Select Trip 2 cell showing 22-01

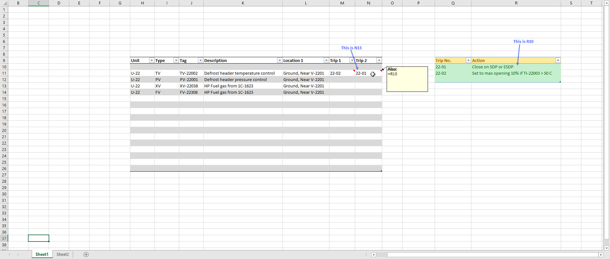click(x=369, y=73)
